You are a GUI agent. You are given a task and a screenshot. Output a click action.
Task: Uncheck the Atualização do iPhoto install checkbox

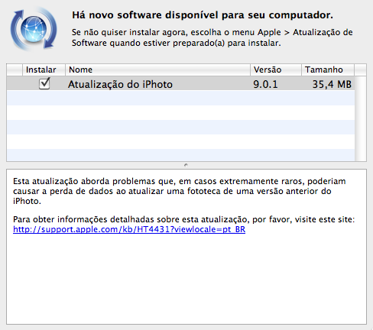point(44,84)
